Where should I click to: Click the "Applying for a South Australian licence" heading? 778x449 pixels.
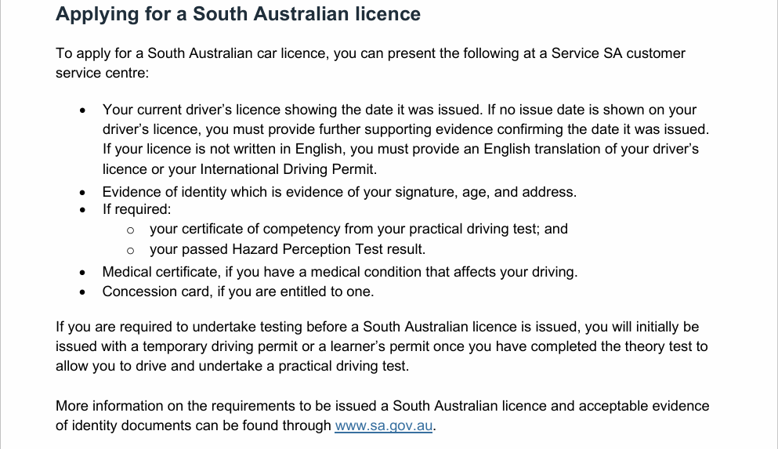(x=238, y=14)
